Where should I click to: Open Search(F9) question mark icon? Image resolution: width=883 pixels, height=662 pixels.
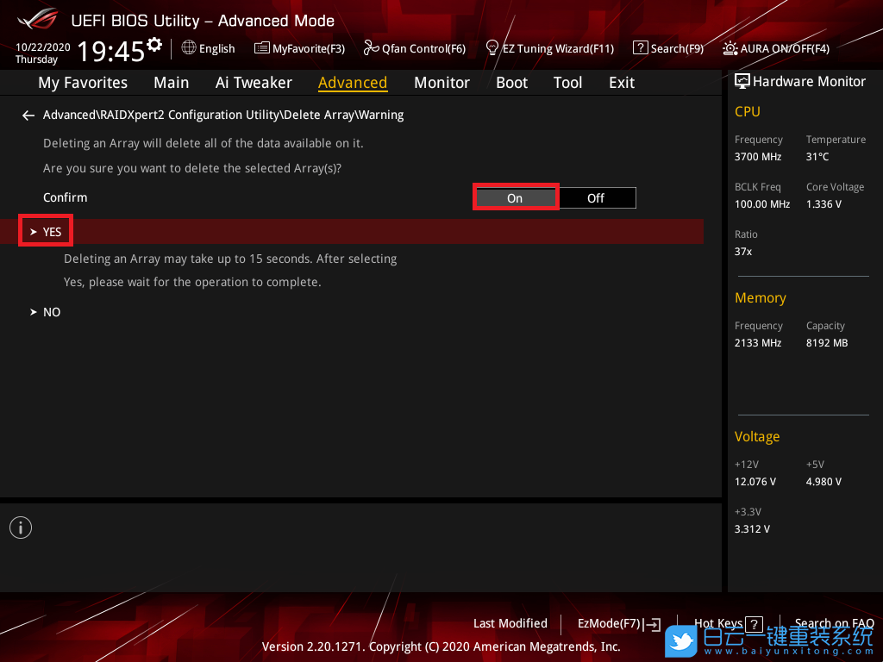click(640, 48)
